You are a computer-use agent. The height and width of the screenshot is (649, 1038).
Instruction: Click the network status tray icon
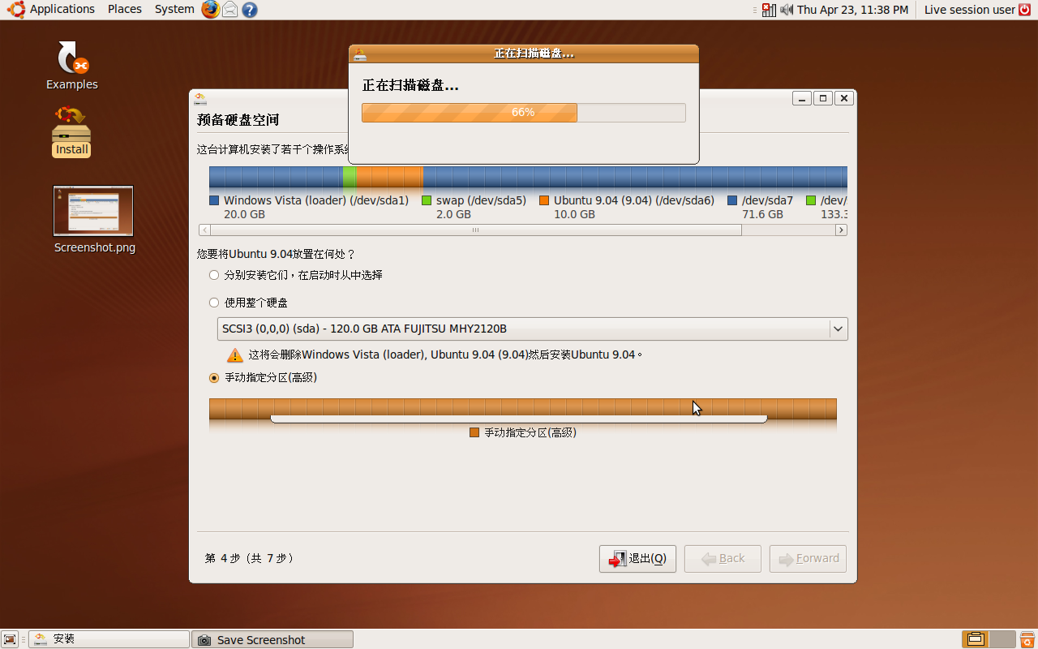pos(770,10)
